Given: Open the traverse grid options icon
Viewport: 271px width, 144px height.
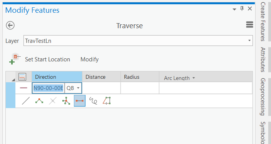Looking at the screenshot, I should (22, 77).
